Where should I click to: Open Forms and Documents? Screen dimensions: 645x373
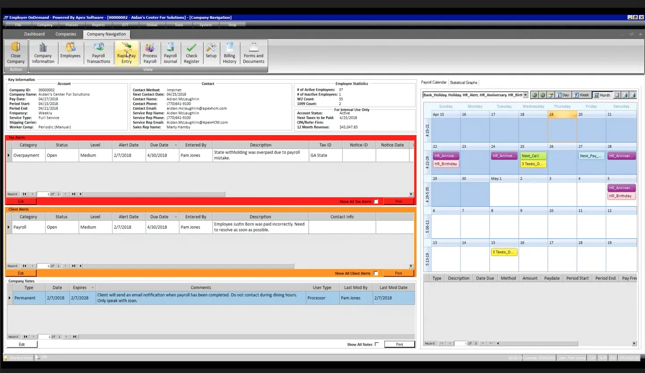pyautogui.click(x=253, y=52)
